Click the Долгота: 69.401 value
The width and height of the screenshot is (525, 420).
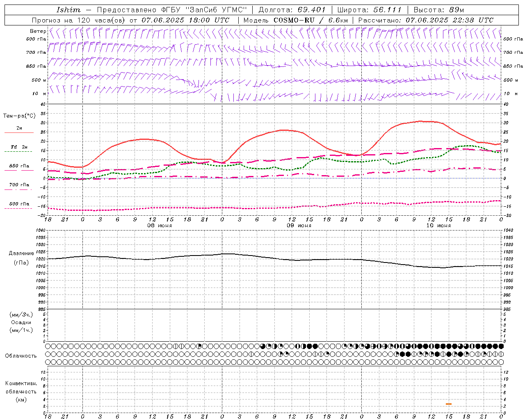pyautogui.click(x=292, y=10)
